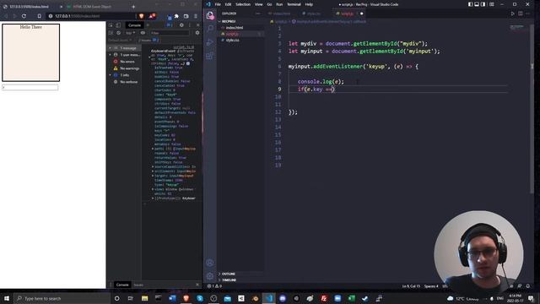Open the Accounts icon in VS Code
Viewport: 540px width, 304px height.
click(210, 263)
